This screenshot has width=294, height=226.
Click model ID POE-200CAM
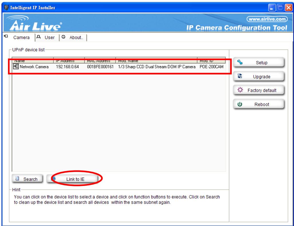[x=211, y=67]
